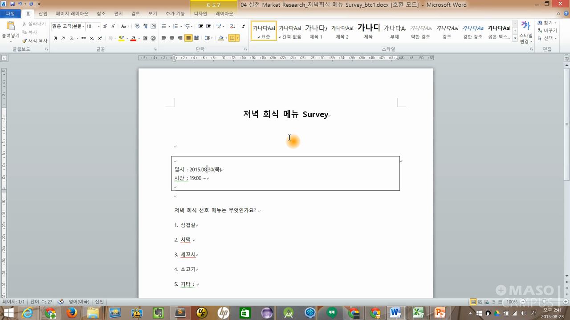This screenshot has width=570, height=320.
Task: Click the character border icon
Action: pos(153,26)
